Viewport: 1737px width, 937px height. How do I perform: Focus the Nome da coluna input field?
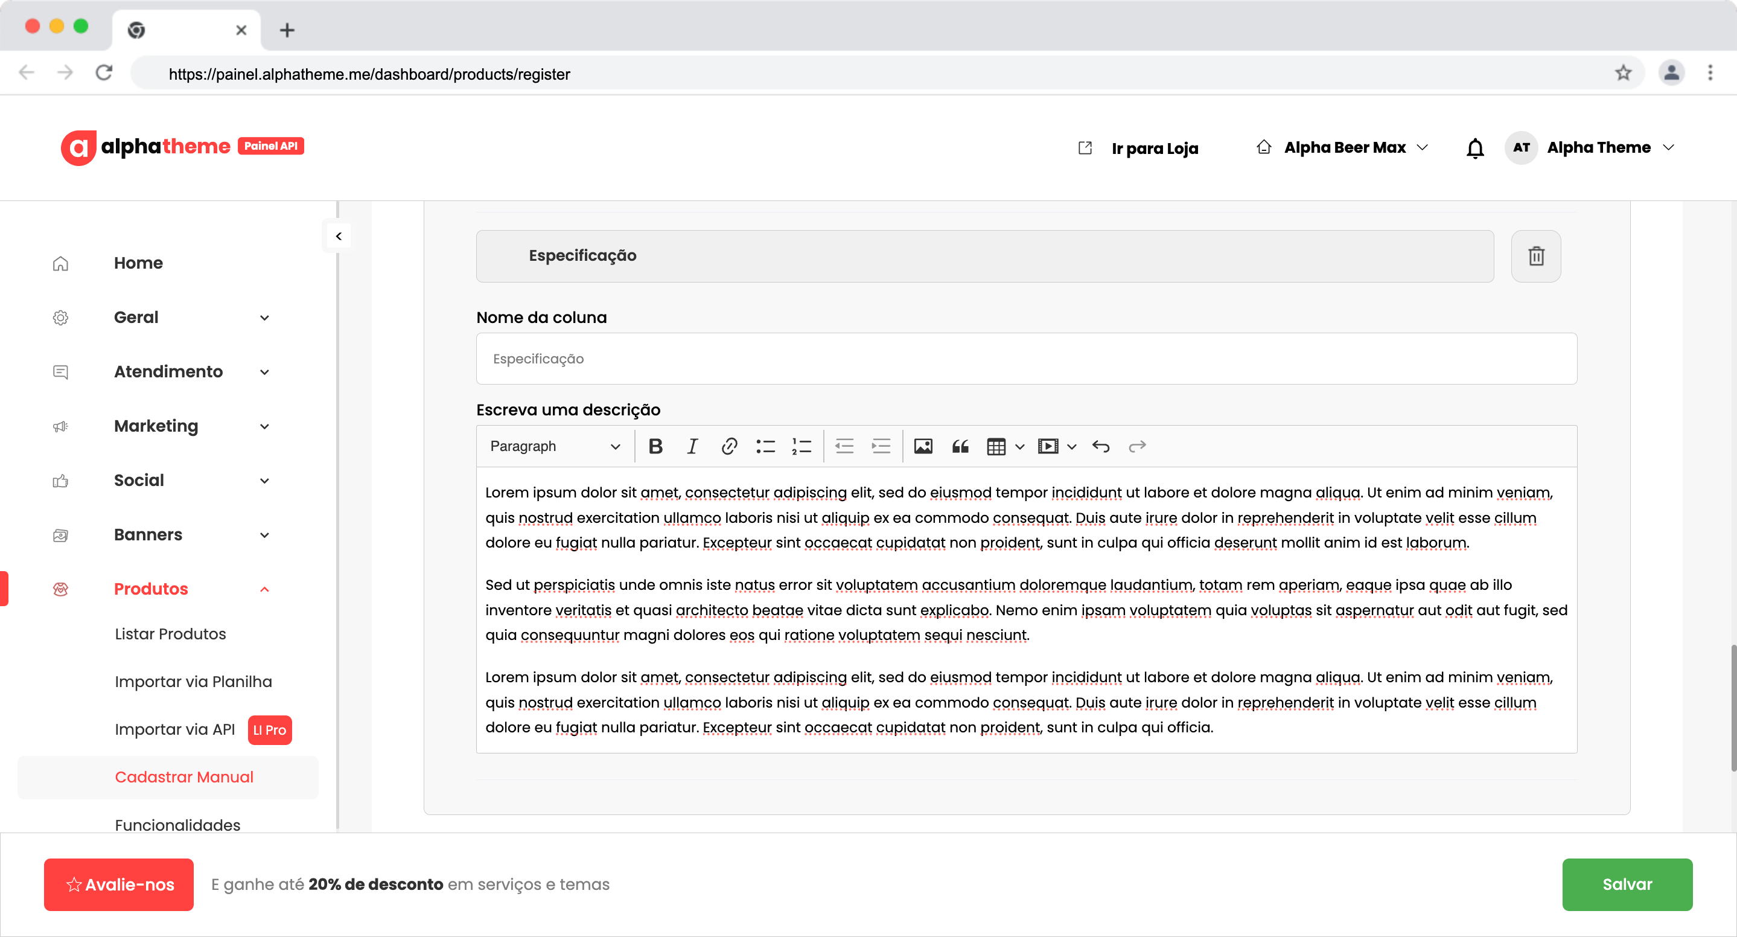click(1025, 359)
